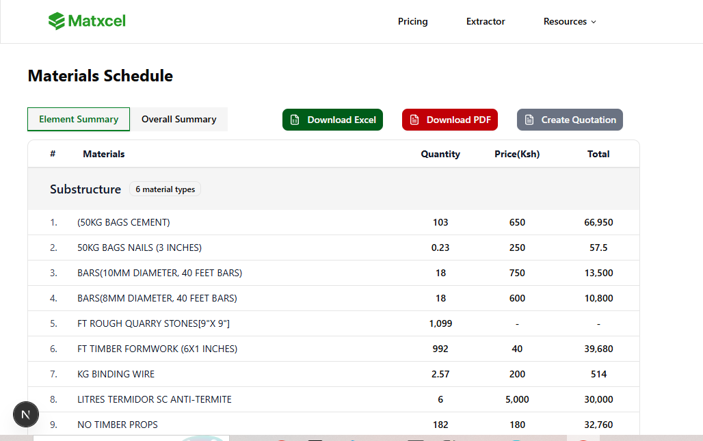The height and width of the screenshot is (441, 703).
Task: Open the Extractor page
Action: click(486, 21)
